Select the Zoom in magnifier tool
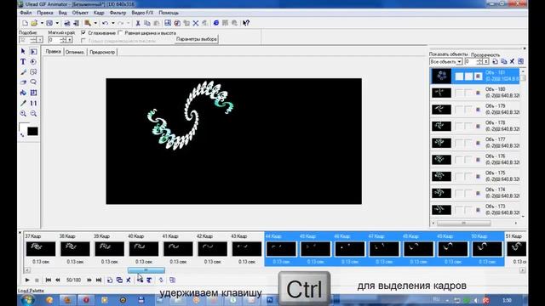 pyautogui.click(x=23, y=113)
